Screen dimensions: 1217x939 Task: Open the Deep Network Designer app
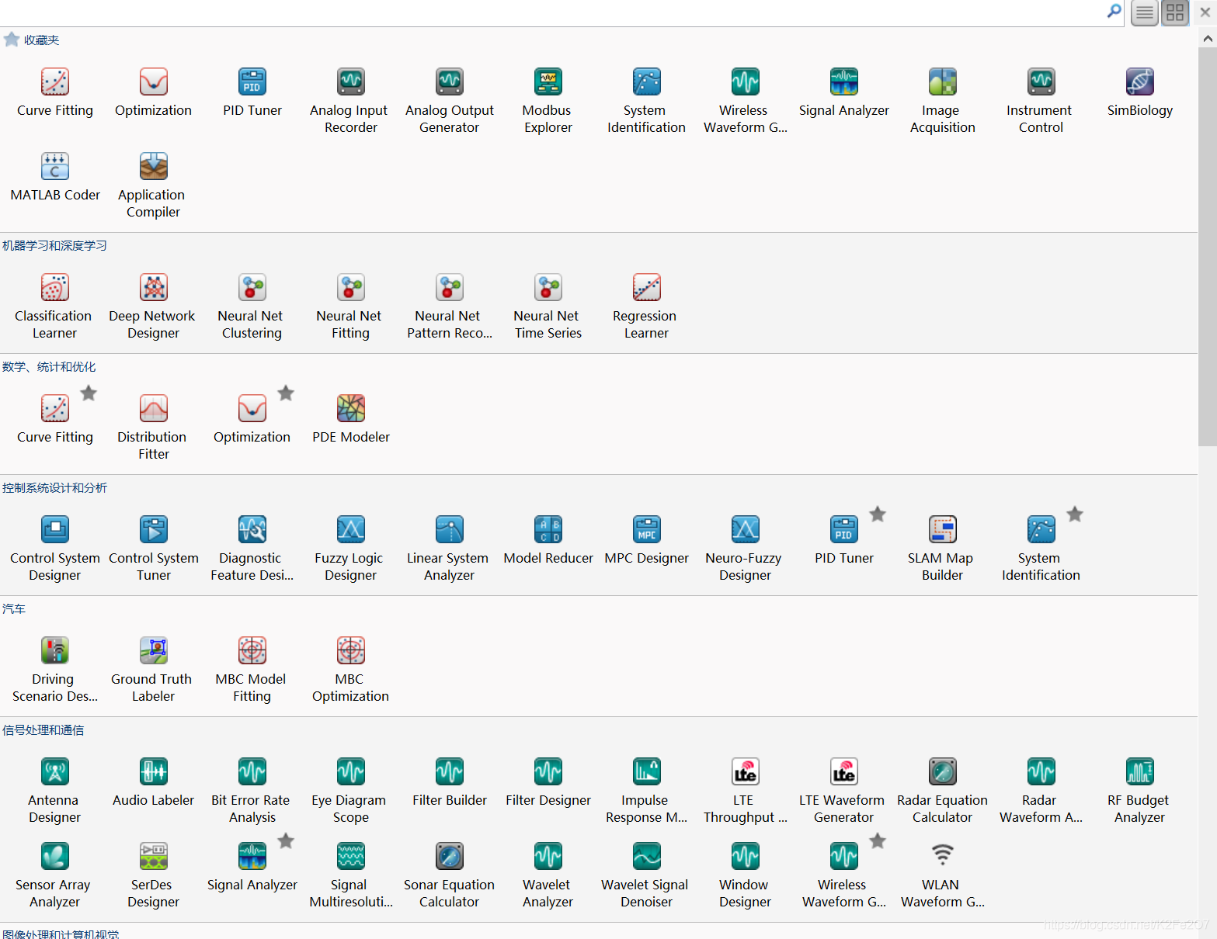[153, 288]
